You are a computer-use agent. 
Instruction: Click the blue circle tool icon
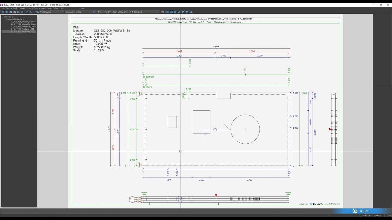click(190, 12)
